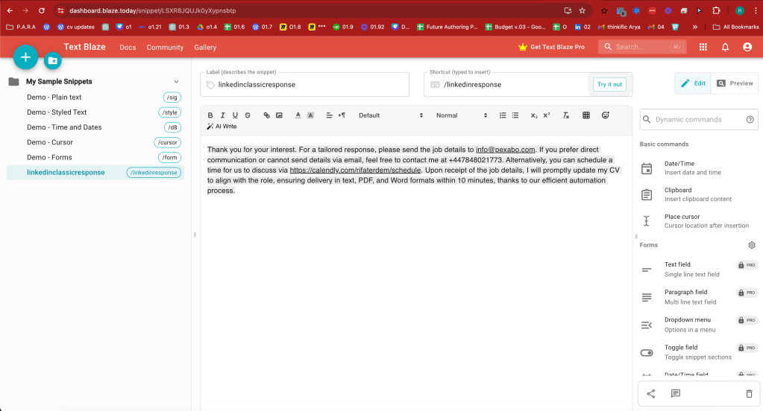Insert Clipboard command
The width and height of the screenshot is (763, 411).
699,194
